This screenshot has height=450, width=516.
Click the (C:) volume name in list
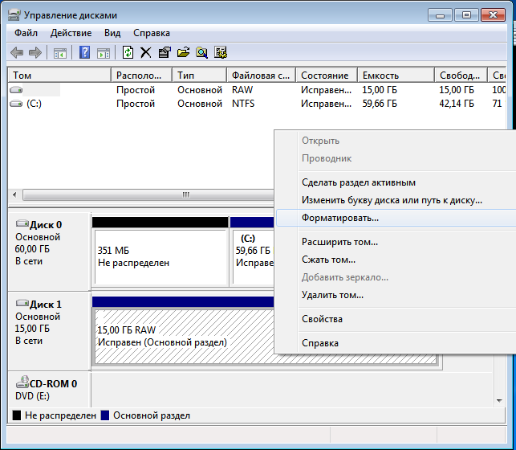click(x=34, y=104)
